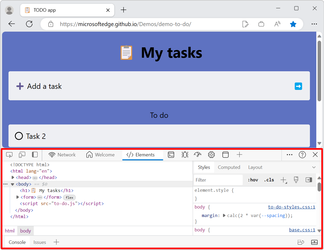Mark Task 2 as complete

(19, 136)
